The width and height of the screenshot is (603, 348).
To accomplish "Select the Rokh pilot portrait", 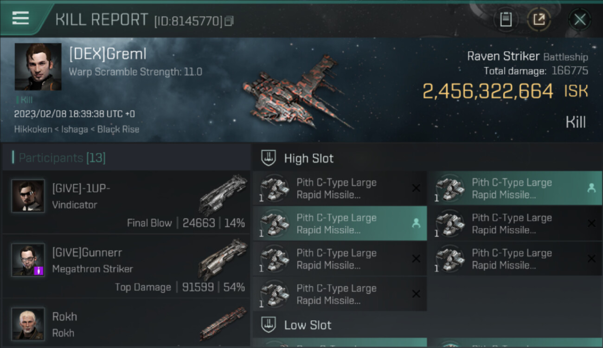I will click(x=28, y=323).
